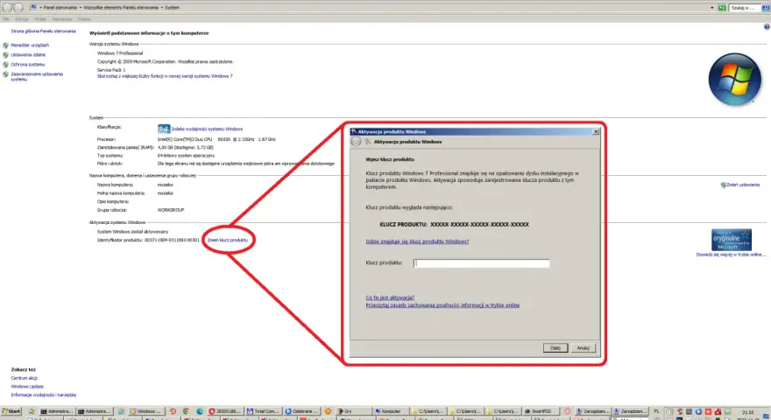Open the 'Komputer' taskbar button
The image size is (771, 420).
click(x=392, y=411)
